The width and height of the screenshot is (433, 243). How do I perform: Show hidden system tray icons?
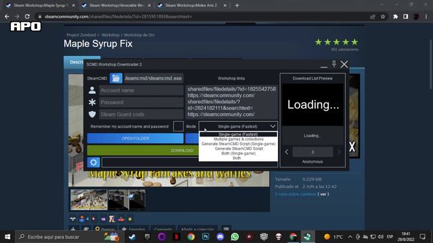350,237
